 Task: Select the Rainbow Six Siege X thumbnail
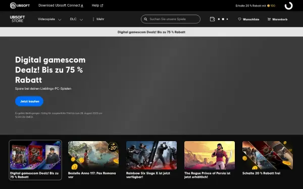(151, 155)
